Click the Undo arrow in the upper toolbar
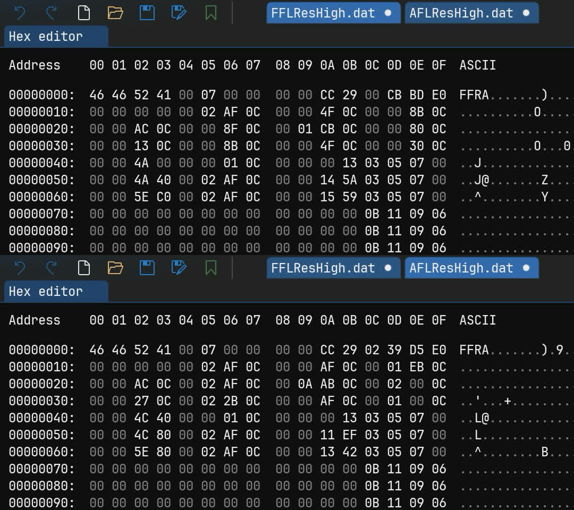 [x=20, y=13]
